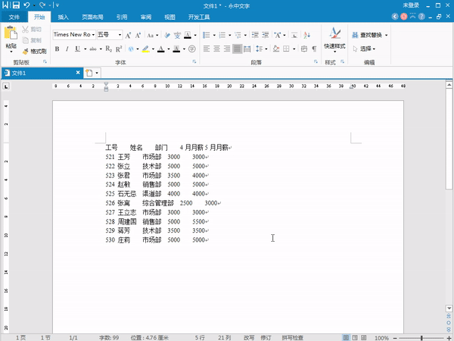Click 改写 overwrite mode in status bar
454x341 pixels.
[249, 337]
